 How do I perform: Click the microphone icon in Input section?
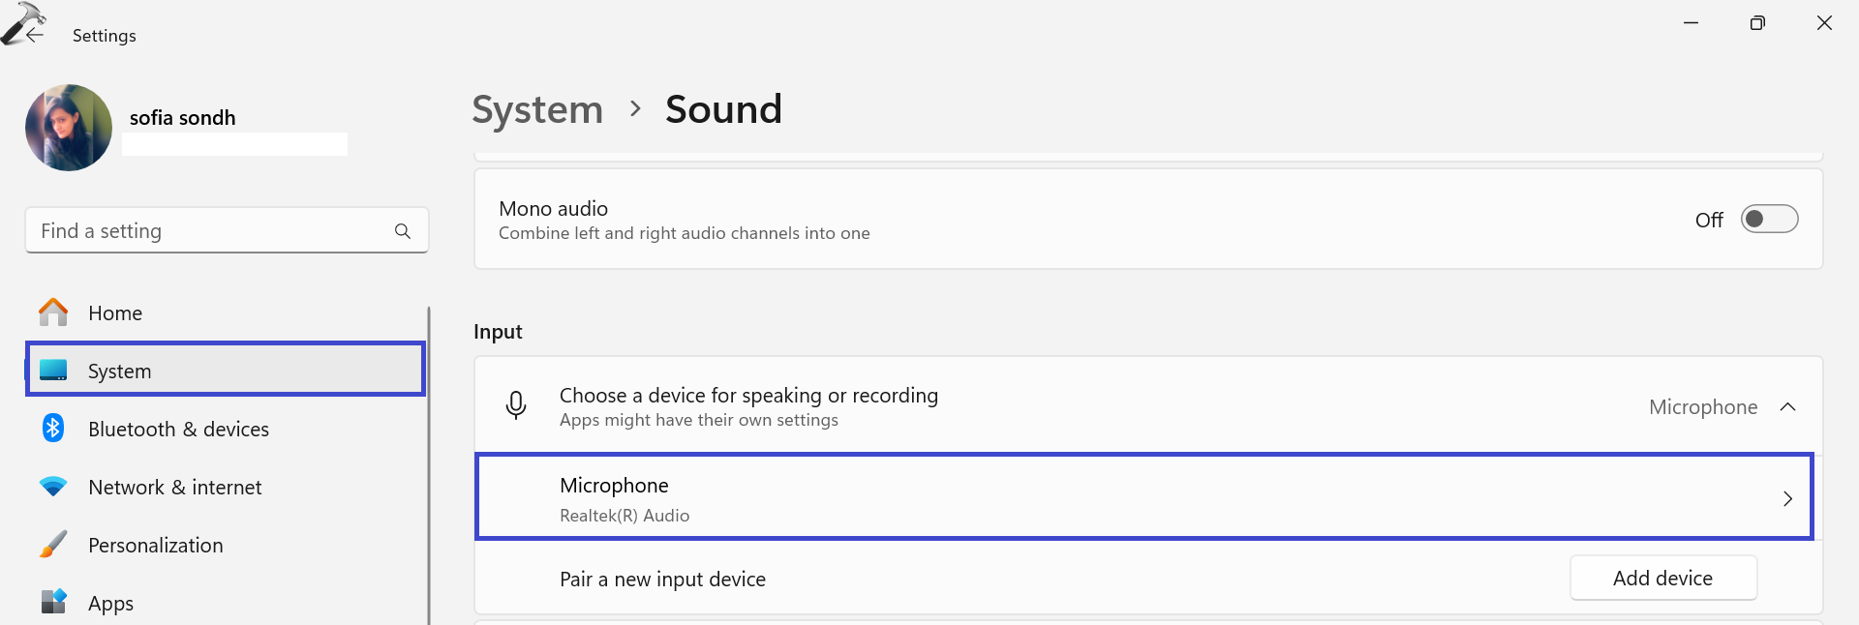[516, 405]
